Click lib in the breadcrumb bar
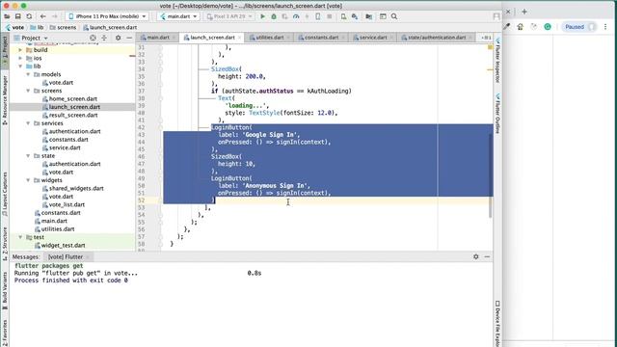 (x=38, y=28)
